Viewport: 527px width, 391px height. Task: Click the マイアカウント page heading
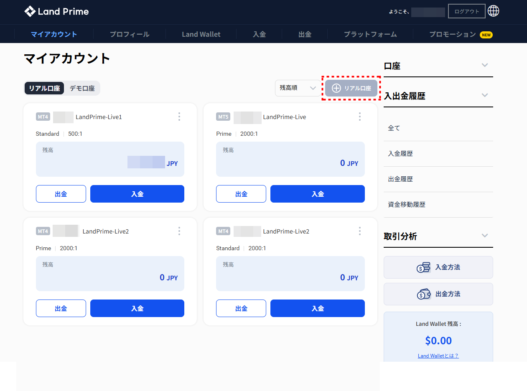click(67, 58)
